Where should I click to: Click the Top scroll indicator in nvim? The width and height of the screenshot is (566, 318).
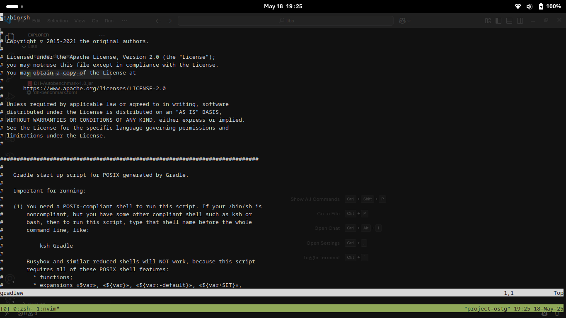[559, 293]
